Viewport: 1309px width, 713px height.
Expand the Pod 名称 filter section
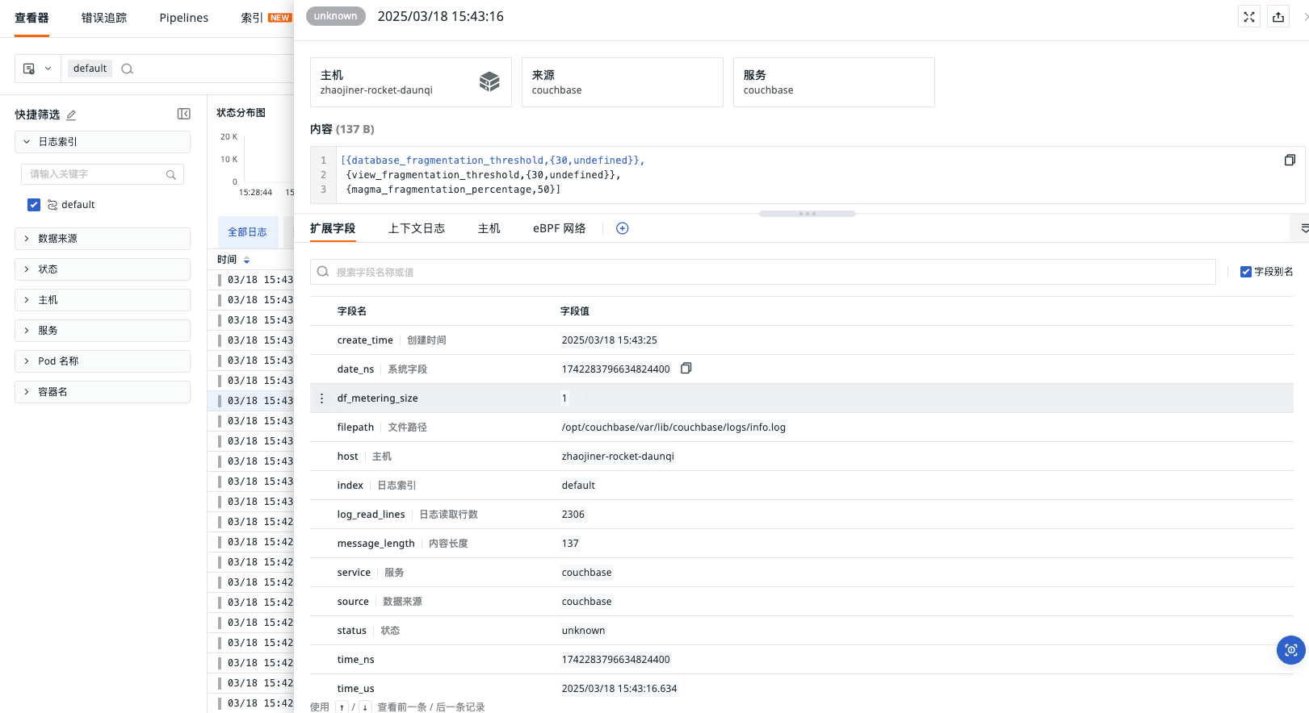pyautogui.click(x=103, y=361)
